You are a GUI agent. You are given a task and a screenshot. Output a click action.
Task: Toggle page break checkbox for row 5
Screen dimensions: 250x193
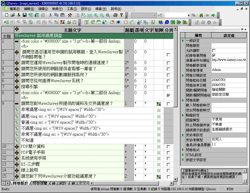[x=168, y=75]
